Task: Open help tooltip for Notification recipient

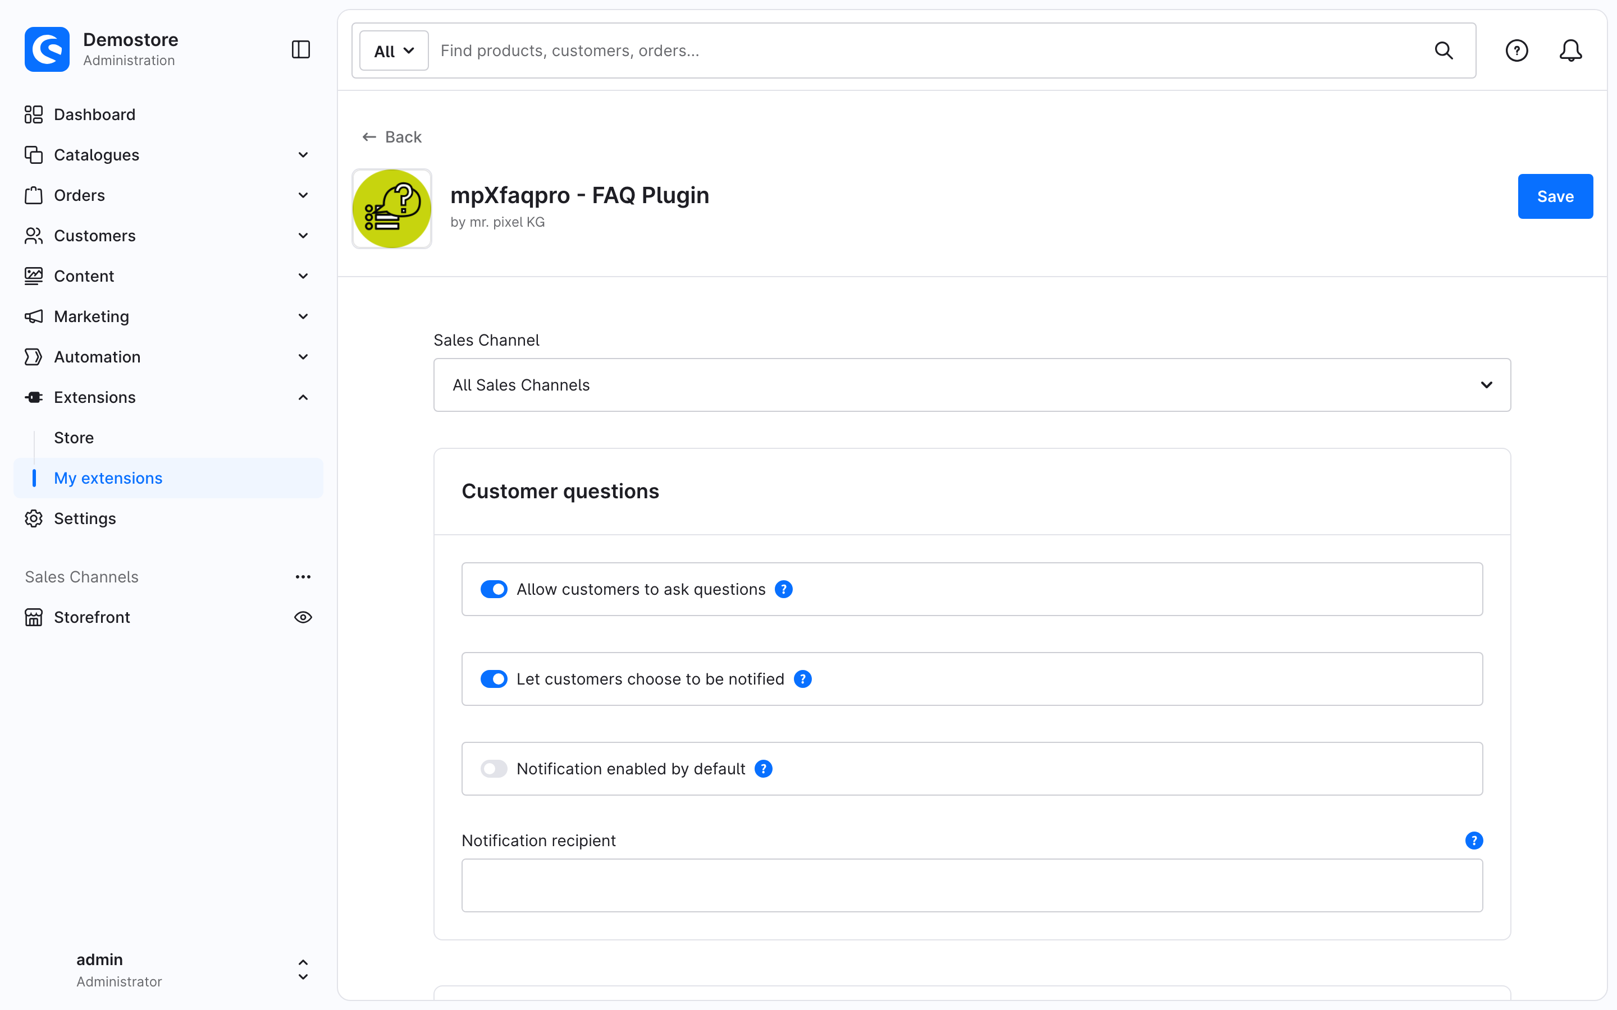Action: tap(1473, 841)
